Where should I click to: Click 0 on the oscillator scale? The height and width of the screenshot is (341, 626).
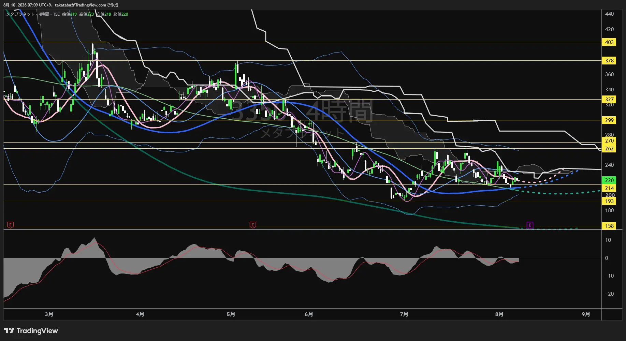pos(607,258)
